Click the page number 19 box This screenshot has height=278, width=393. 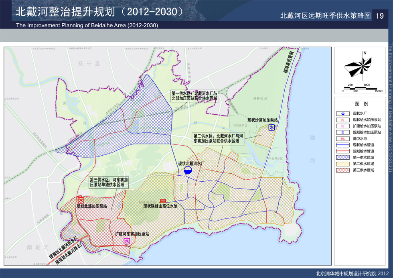[x=380, y=16]
